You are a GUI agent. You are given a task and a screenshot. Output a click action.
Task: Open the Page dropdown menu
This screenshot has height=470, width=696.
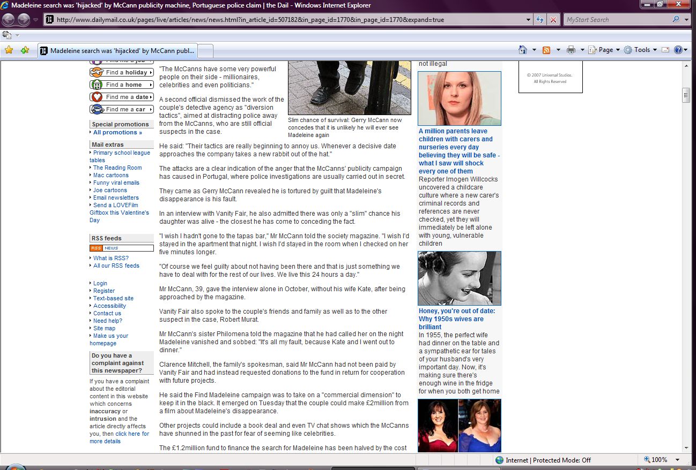[x=605, y=50]
